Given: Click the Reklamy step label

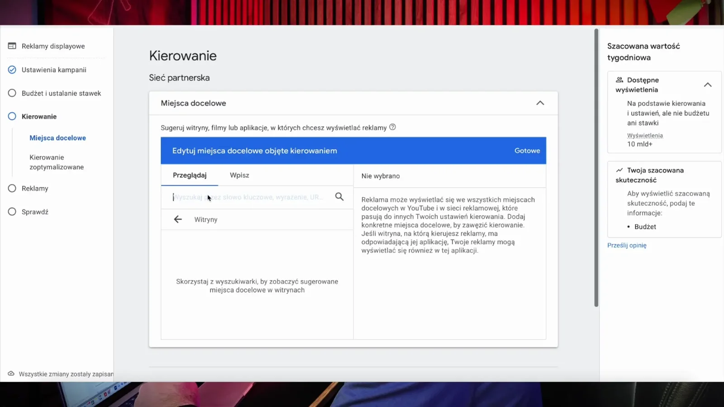Looking at the screenshot, I should click(x=35, y=188).
